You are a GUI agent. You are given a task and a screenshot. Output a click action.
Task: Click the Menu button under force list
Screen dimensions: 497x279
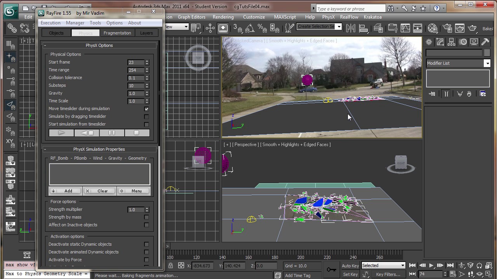(134, 191)
